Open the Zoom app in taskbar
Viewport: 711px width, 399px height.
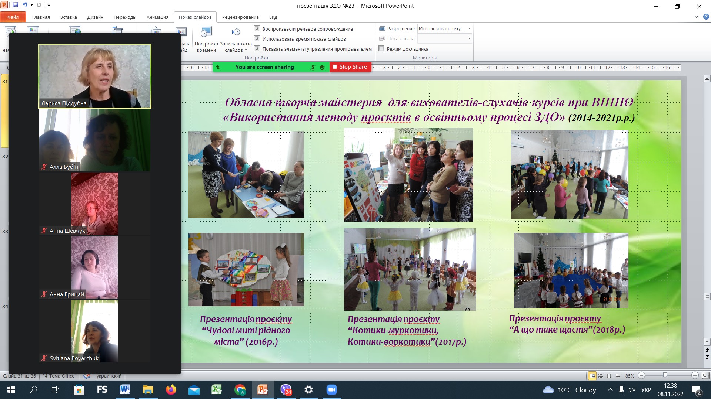point(331,389)
